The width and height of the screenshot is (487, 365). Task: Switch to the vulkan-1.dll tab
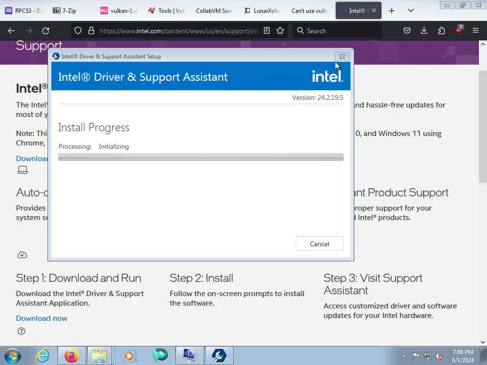point(118,10)
